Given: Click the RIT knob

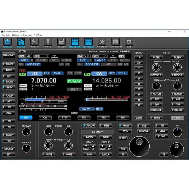Looking at the screenshot, I should click(x=177, y=132).
